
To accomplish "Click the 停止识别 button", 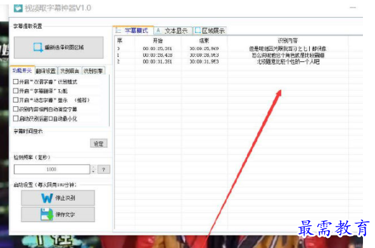I will coord(58,198).
